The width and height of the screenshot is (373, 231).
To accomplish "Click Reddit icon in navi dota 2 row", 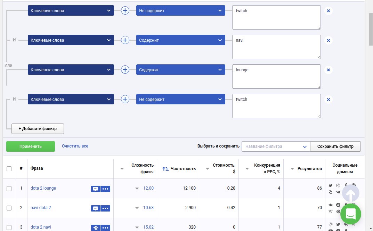I will click(338, 205).
